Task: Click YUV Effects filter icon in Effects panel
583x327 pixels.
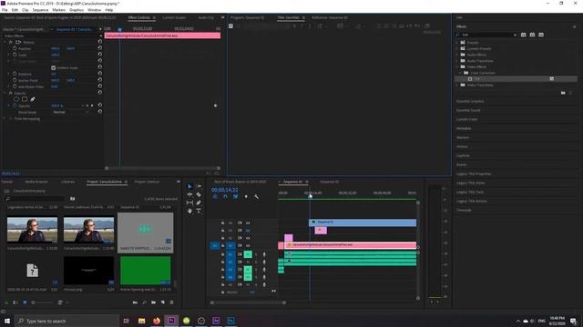Action: coord(541,35)
